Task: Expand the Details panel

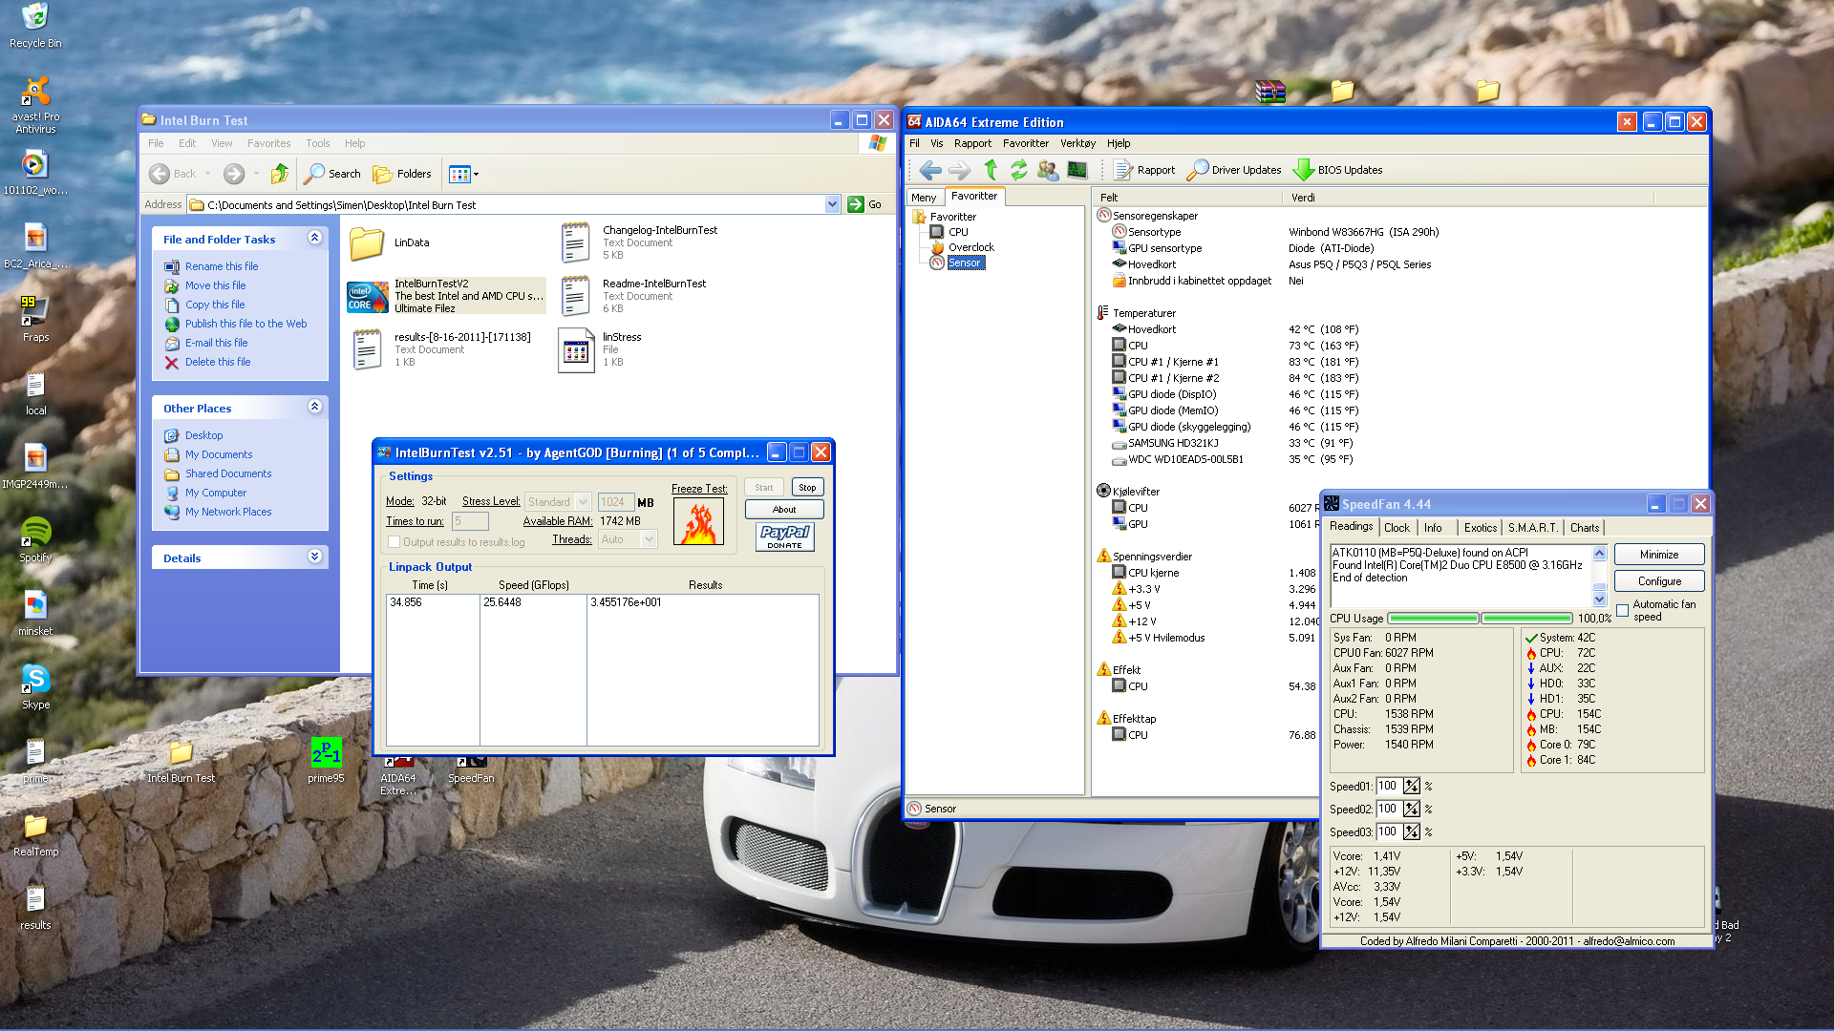Action: 314,557
